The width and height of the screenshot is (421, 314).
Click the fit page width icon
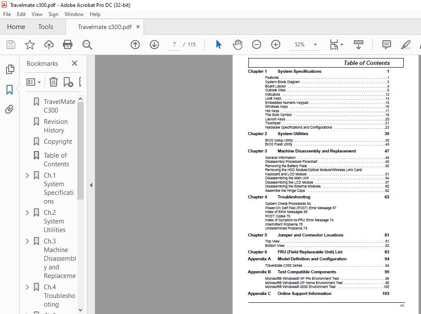334,45
